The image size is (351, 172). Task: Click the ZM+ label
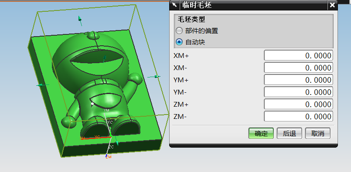tap(181, 104)
